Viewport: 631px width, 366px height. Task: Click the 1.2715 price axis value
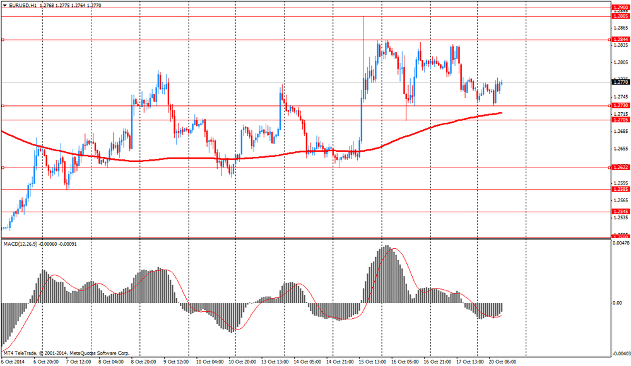[622, 114]
